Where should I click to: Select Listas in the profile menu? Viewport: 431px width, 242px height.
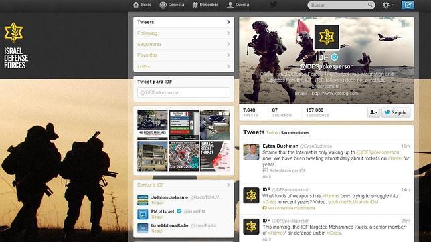pos(183,66)
